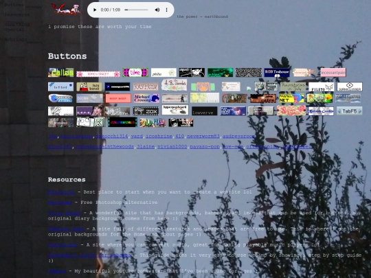Mute the audio player volume
Screen dimensions: 371x278
coord(157,10)
